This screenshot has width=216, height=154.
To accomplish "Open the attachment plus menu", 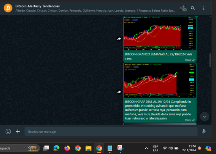I will pyautogui.click(x=18, y=132).
